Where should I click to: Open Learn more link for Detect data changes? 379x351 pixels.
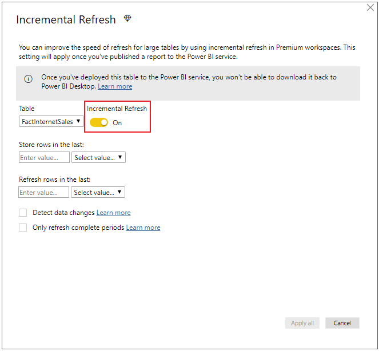[x=114, y=213]
